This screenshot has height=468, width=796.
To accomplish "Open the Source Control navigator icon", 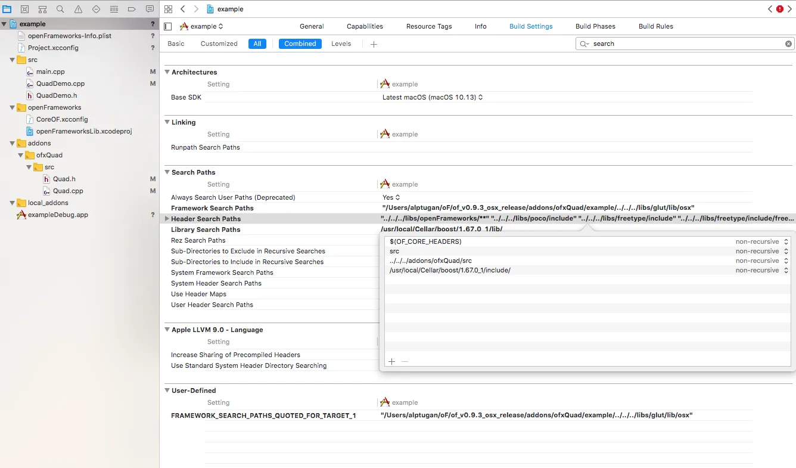I will pos(24,9).
